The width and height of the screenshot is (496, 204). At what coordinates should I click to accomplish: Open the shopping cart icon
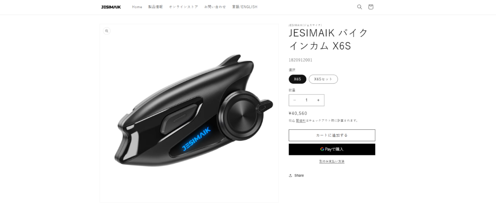coord(371,7)
